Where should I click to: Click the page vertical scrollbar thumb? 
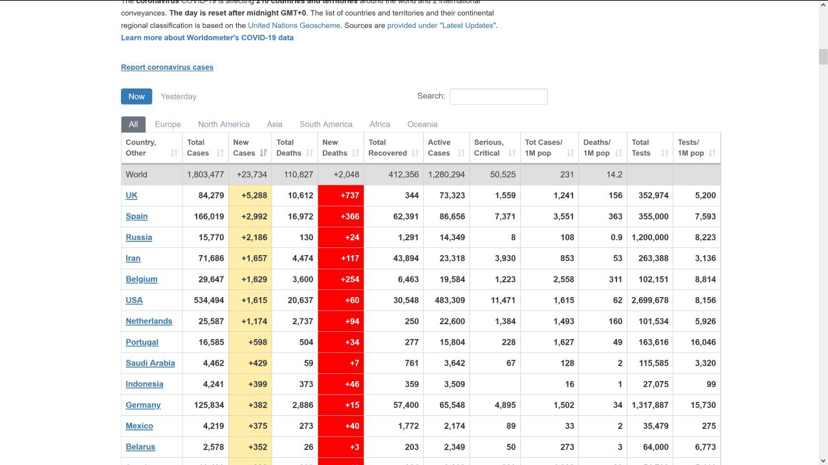823,57
